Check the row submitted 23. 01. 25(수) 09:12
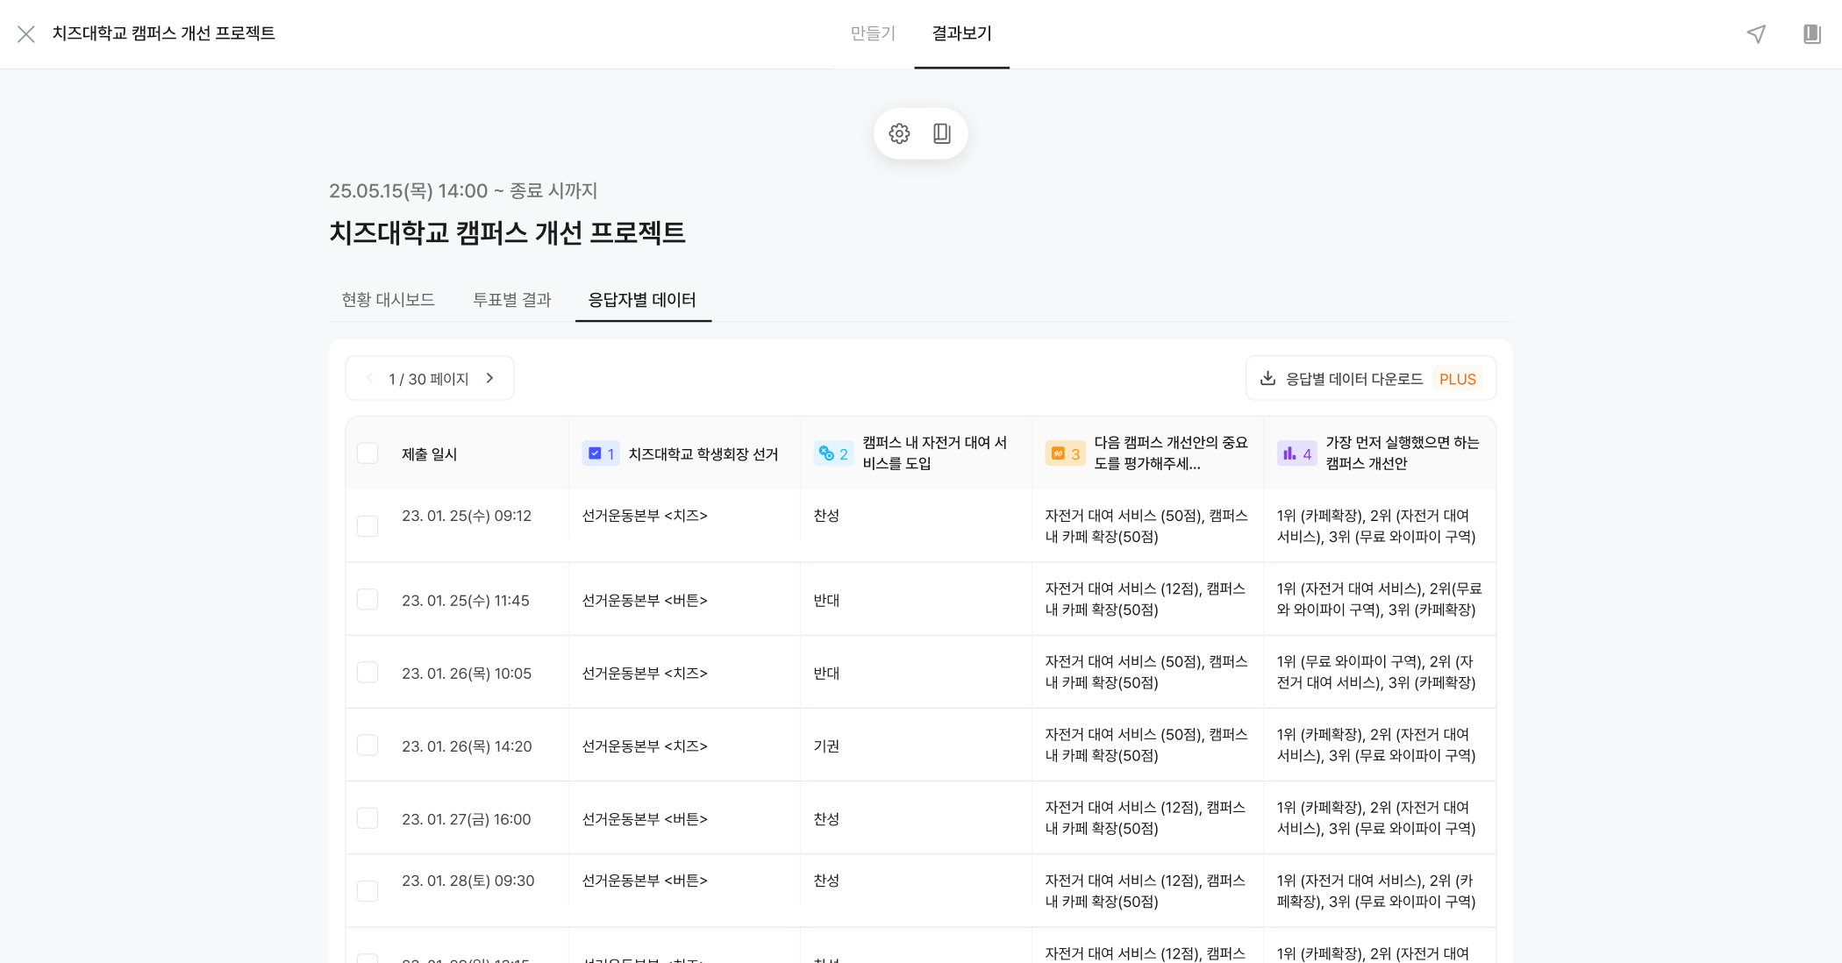The height and width of the screenshot is (963, 1842). point(368,526)
